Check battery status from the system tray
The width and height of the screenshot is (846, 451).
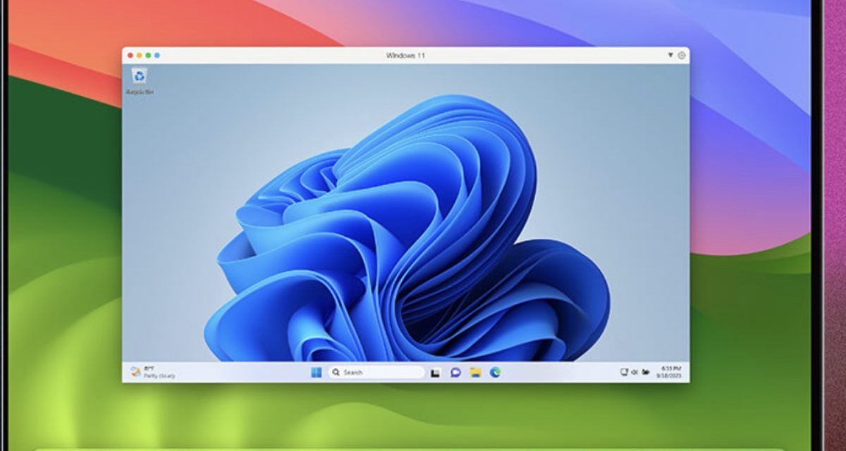point(645,371)
